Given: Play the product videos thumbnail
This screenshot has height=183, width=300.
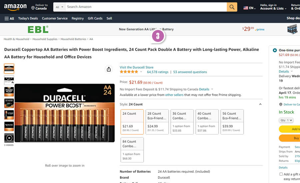Looking at the screenshot, I should [9, 138].
